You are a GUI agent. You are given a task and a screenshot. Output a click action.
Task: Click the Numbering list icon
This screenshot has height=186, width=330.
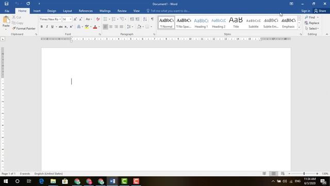point(113,19)
